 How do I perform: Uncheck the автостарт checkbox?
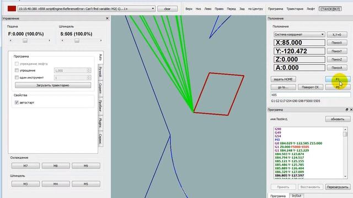coord(17,102)
